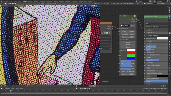Click the Mask Edg 63.000 field

pyautogui.click(x=128, y=71)
